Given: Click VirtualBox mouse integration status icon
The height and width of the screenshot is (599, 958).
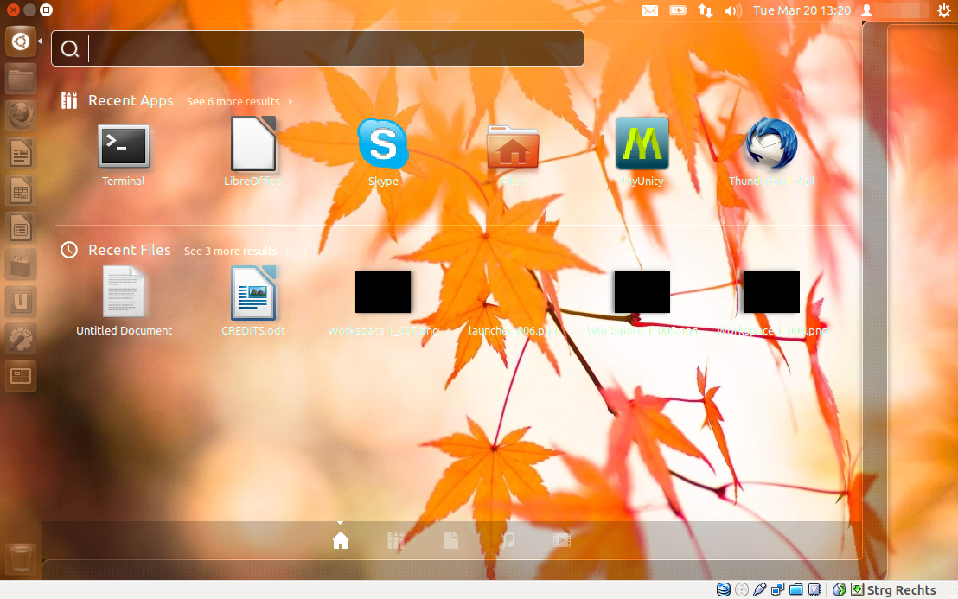Looking at the screenshot, I should coord(840,589).
